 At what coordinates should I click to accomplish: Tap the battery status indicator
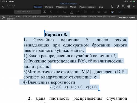(134, 1)
